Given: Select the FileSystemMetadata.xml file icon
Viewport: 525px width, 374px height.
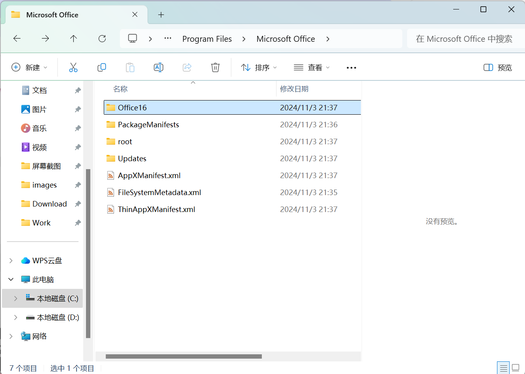Looking at the screenshot, I should [111, 192].
